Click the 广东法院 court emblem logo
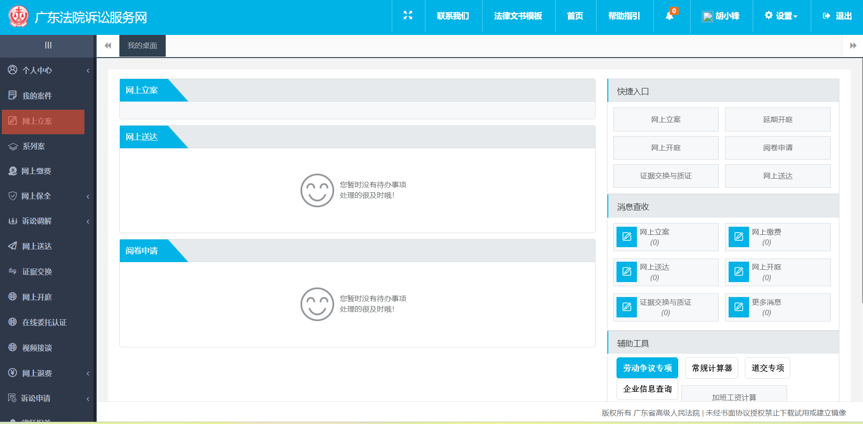Image resolution: width=863 pixels, height=424 pixels. tap(19, 16)
